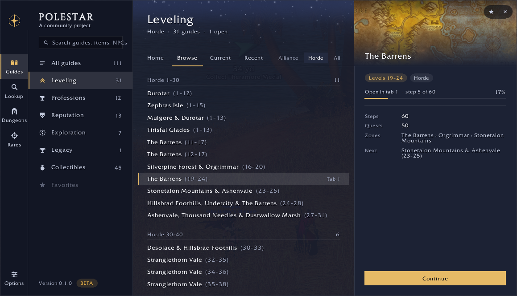Open the Zephras Isle (1-15) guide

(243, 105)
